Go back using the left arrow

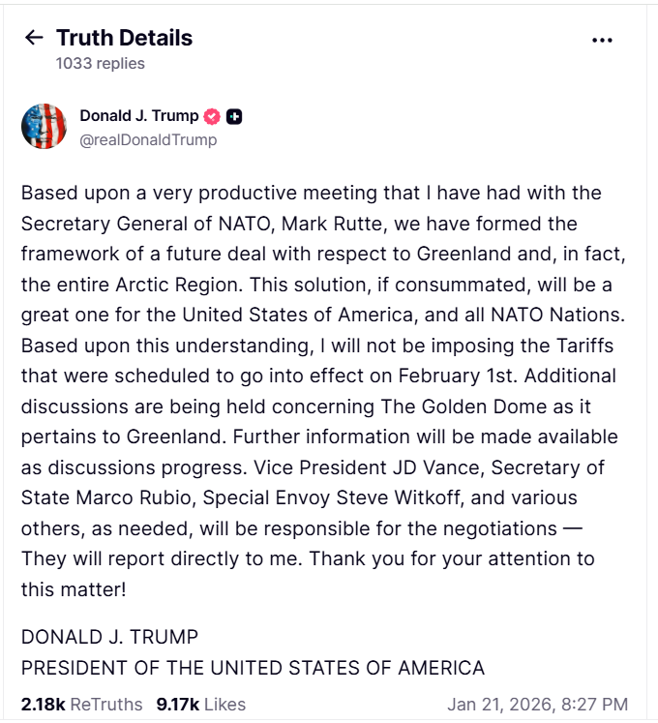[34, 38]
